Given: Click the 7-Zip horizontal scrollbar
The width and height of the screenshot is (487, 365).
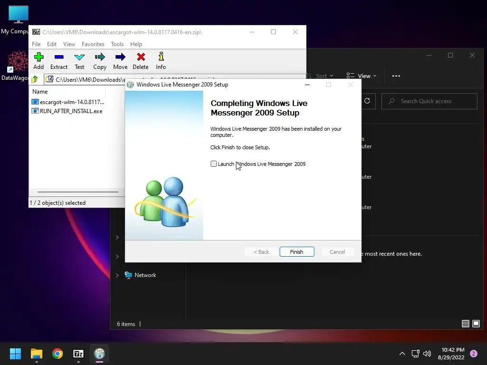Looking at the screenshot, I should coord(78,192).
